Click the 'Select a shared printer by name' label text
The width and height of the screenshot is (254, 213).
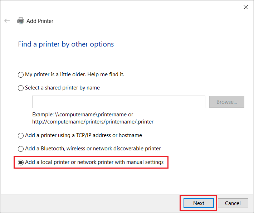pyautogui.click(x=62, y=88)
